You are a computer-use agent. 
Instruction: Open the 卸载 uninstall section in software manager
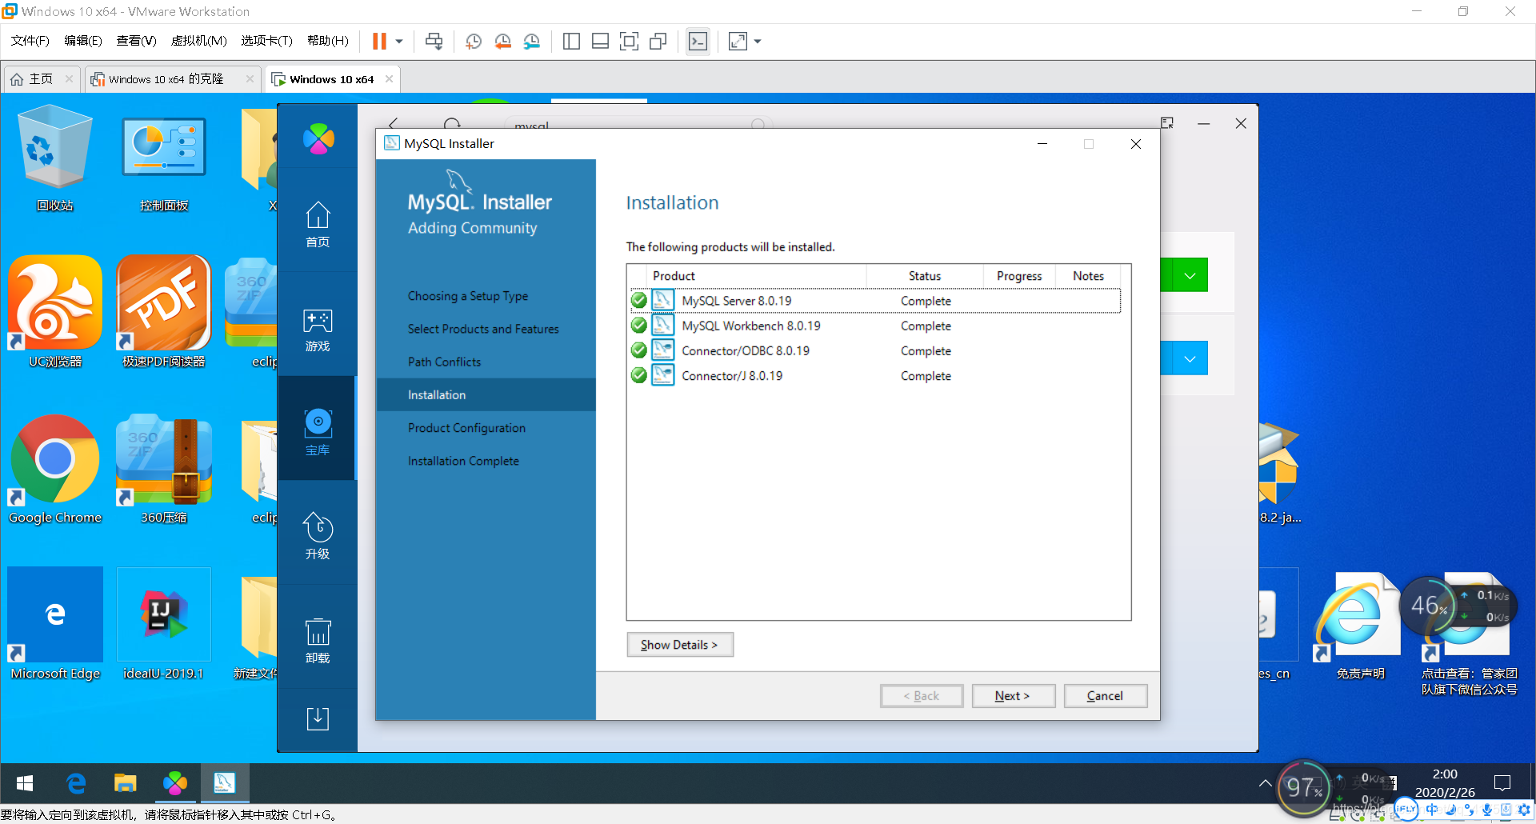pyautogui.click(x=318, y=641)
